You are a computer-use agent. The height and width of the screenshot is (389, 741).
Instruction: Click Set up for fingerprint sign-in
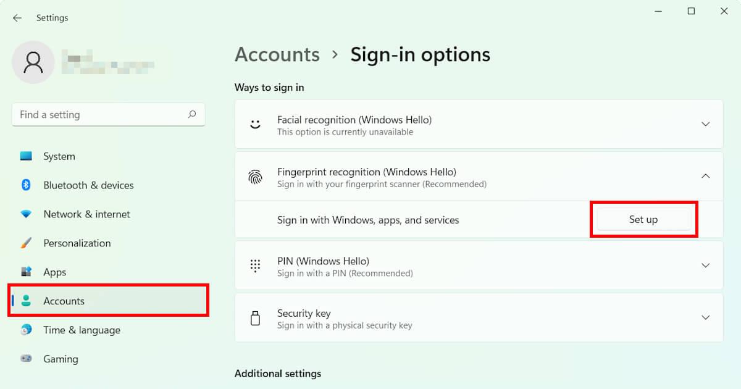643,219
